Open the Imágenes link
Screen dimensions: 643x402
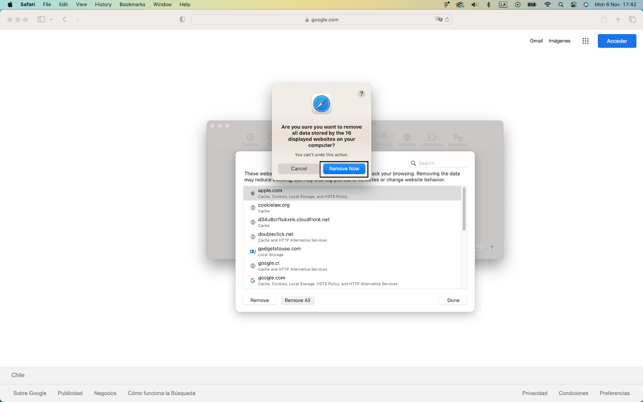click(x=559, y=41)
